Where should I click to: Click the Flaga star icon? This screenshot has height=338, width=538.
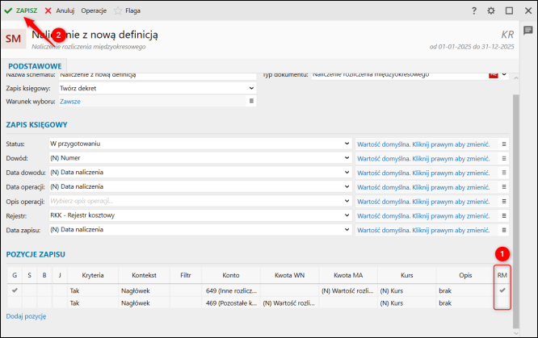(x=118, y=11)
